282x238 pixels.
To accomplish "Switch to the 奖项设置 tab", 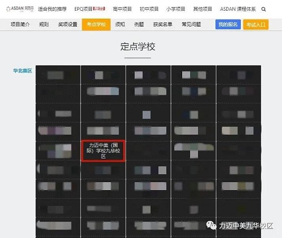I will coord(68,24).
